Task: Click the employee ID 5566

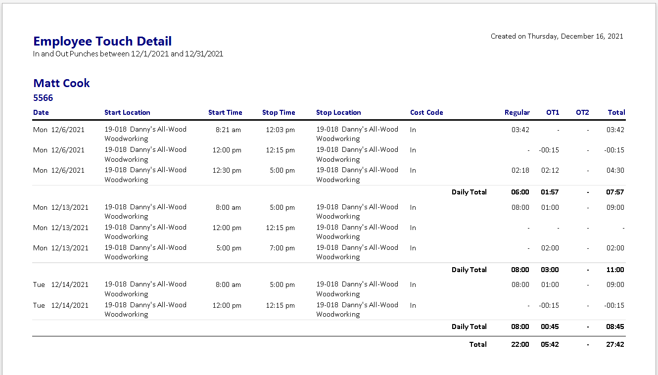Action: (x=43, y=98)
